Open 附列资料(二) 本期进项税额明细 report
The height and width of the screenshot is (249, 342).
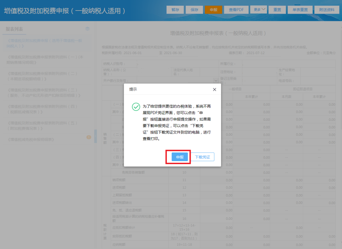[47, 76]
